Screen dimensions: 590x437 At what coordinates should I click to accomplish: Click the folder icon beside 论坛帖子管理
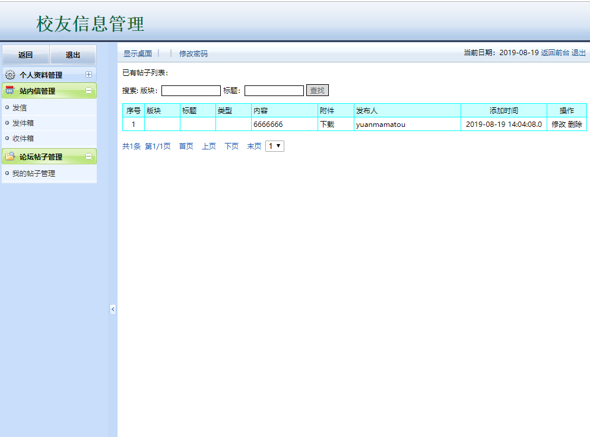click(x=10, y=155)
